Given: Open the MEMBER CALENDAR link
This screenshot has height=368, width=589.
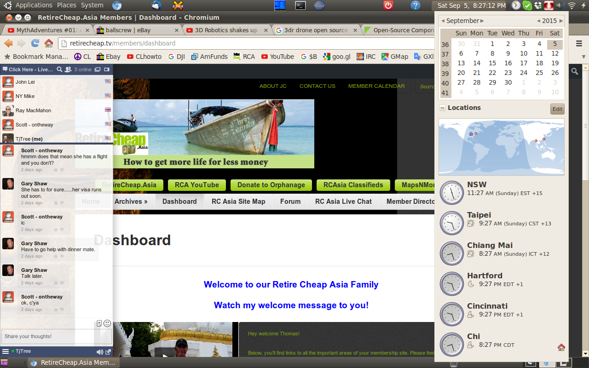Looking at the screenshot, I should pyautogui.click(x=376, y=86).
